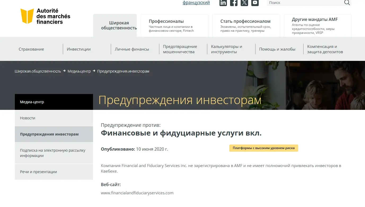Open Предупреждения инвесторам in the sidebar
This screenshot has height=207, width=365.
tap(54, 134)
